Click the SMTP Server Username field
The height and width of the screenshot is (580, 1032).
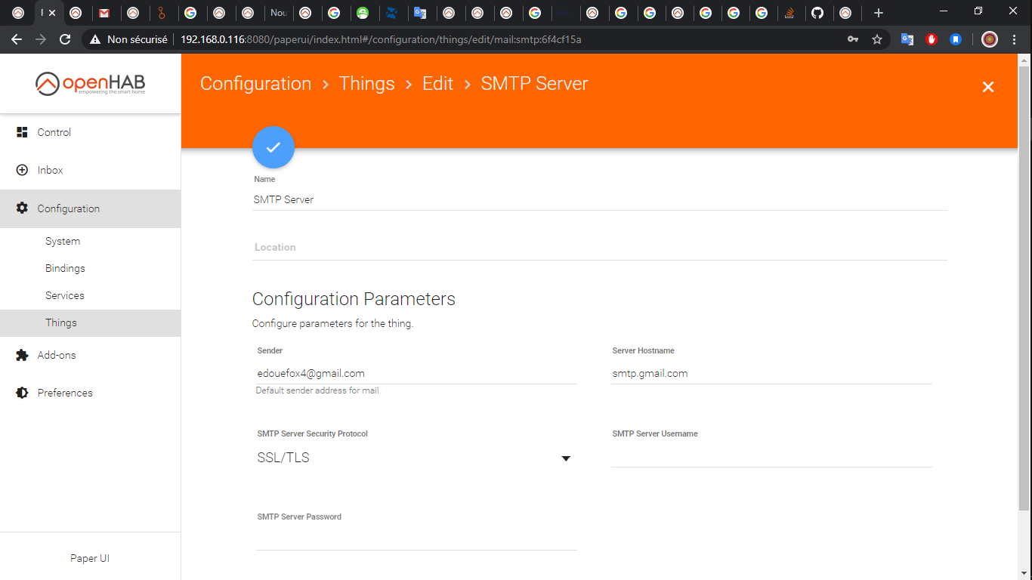771,456
